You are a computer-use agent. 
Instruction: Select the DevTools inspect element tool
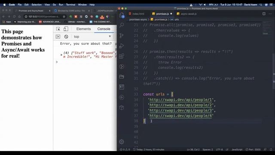pyautogui.click(x=58, y=29)
